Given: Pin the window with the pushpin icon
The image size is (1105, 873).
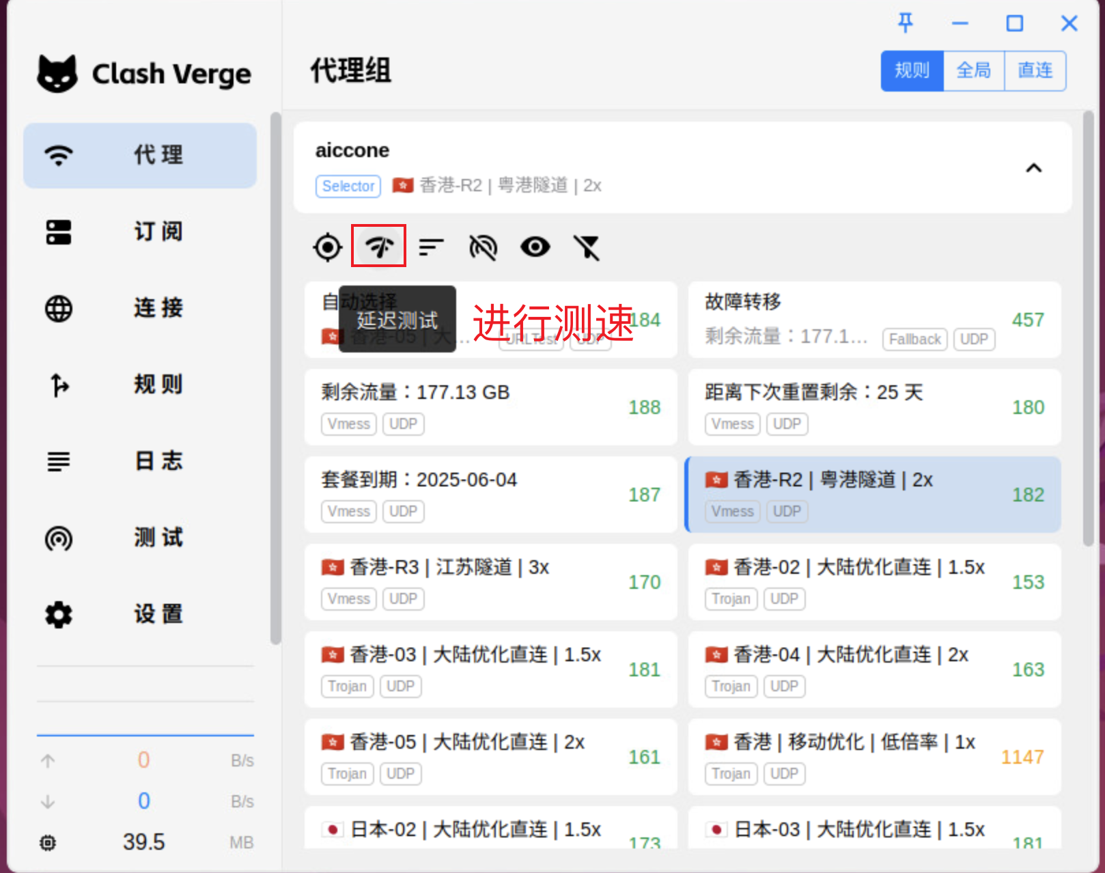Looking at the screenshot, I should click(906, 23).
